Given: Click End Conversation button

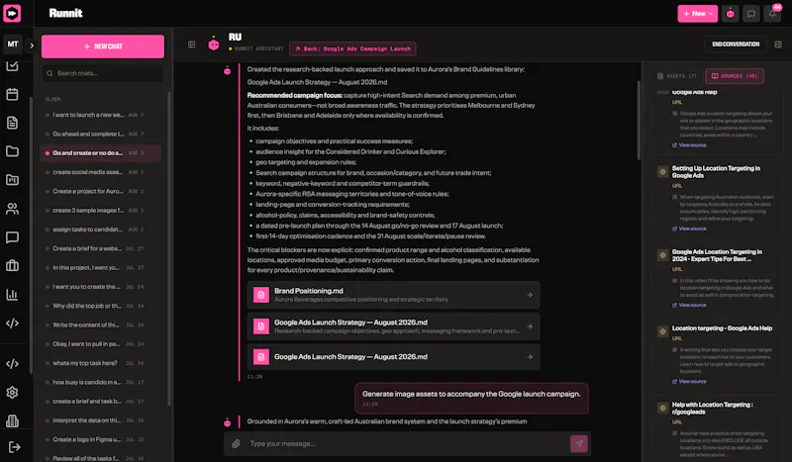Looking at the screenshot, I should tap(736, 45).
